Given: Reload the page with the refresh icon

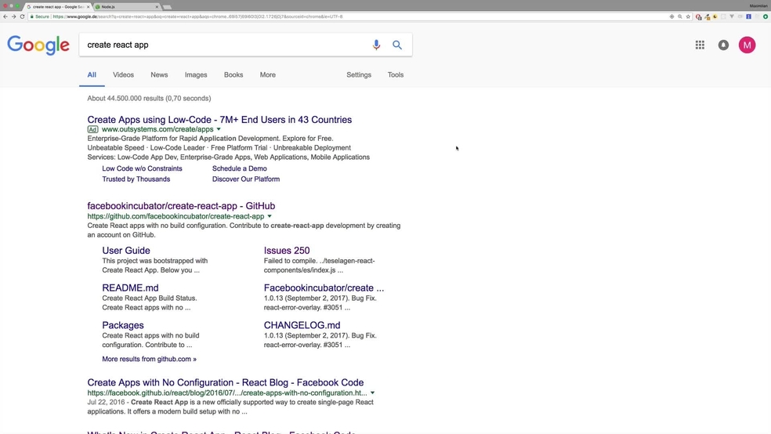Looking at the screenshot, I should 22,16.
